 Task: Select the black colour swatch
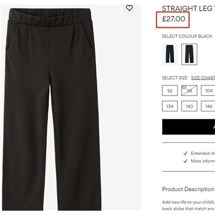(x=189, y=54)
